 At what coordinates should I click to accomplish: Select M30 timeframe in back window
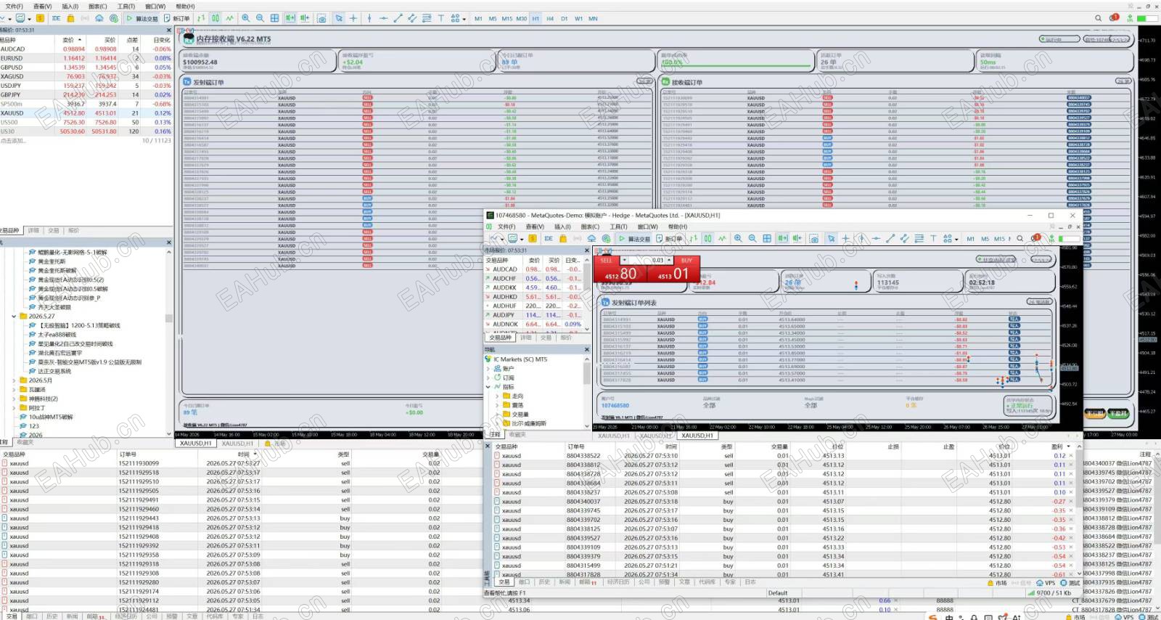(x=521, y=18)
